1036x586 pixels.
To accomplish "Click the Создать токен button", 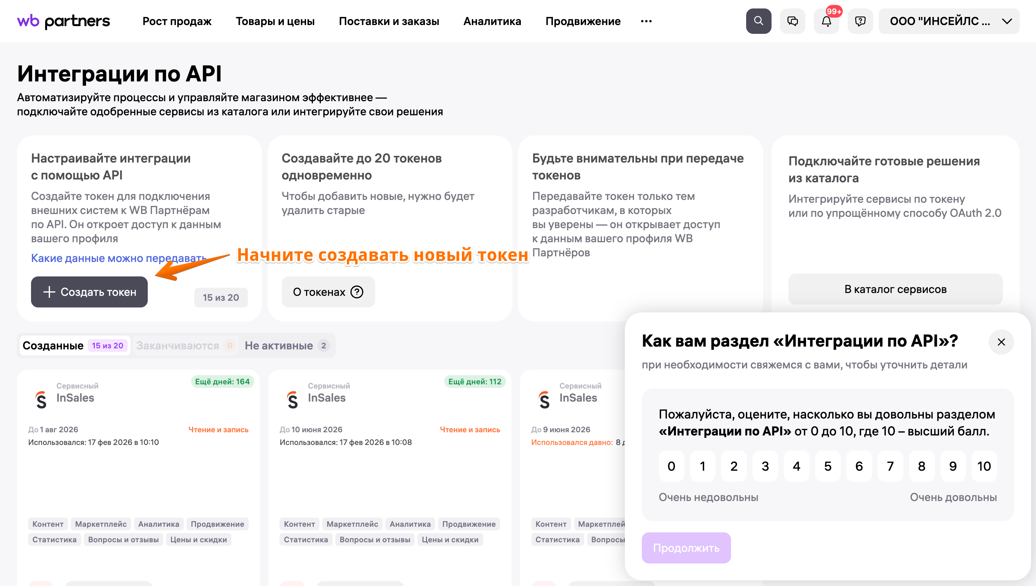I will 89,292.
